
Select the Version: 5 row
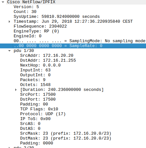pos(26,7)
